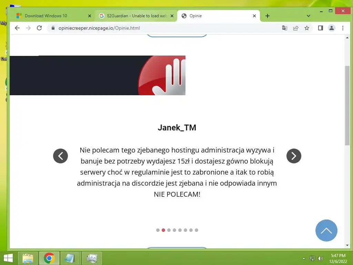
Task: Select seventh carousel dot
Action: coord(191,230)
